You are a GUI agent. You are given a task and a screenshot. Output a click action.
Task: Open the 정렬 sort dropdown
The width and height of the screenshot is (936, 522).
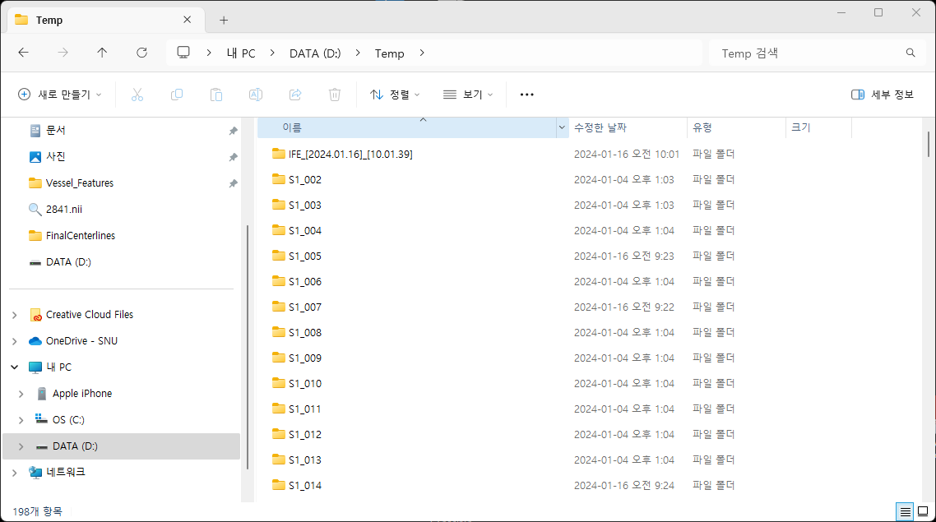pyautogui.click(x=395, y=95)
